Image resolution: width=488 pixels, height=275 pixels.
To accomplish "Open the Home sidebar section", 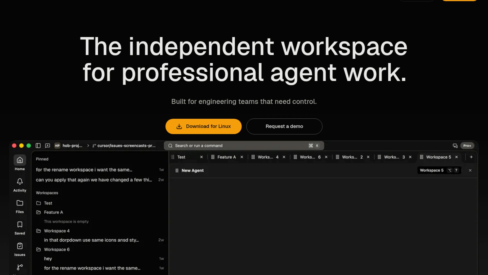I will point(20,163).
